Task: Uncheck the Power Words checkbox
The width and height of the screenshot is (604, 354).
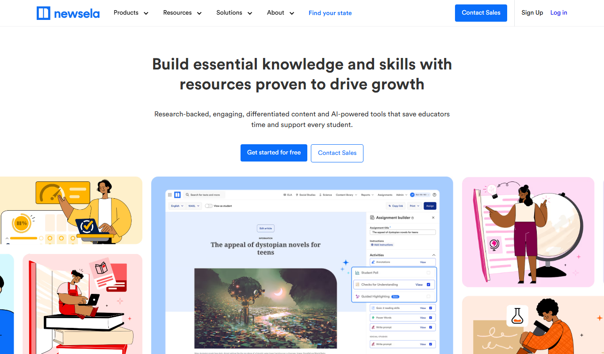Action: pos(431,318)
